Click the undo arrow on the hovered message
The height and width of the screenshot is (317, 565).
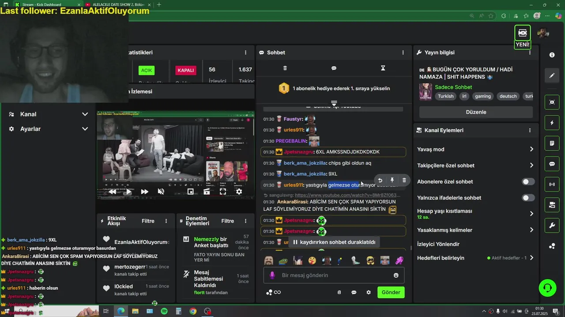[380, 180]
